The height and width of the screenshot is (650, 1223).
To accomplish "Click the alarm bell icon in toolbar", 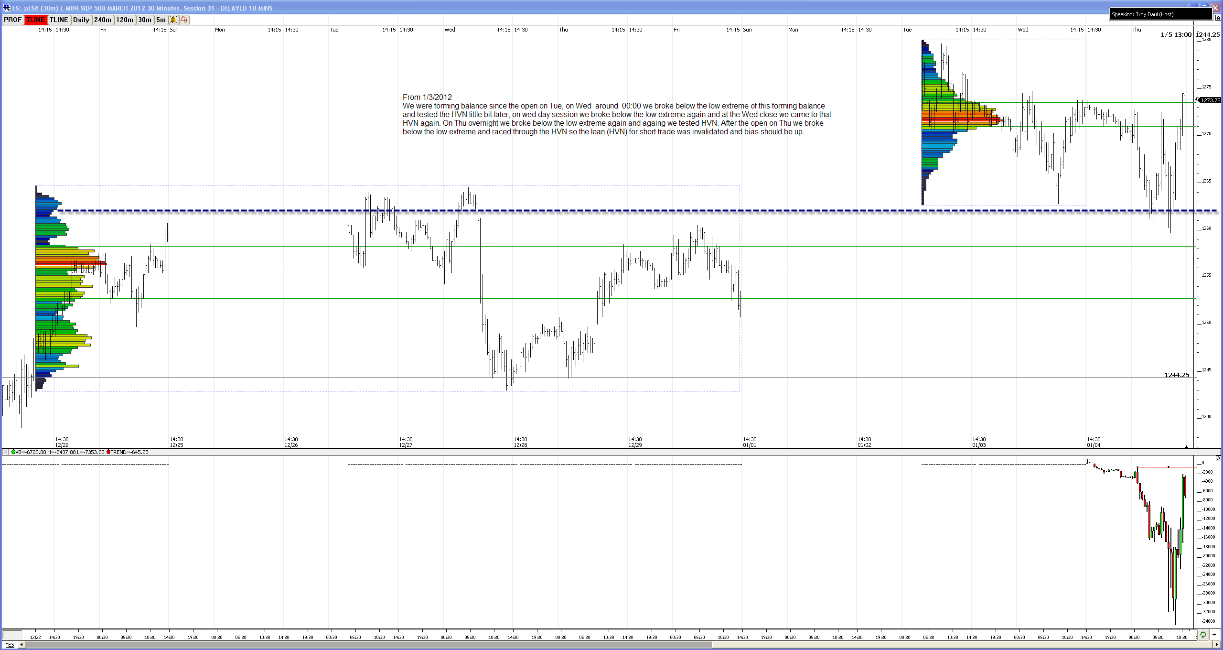I will [x=173, y=20].
